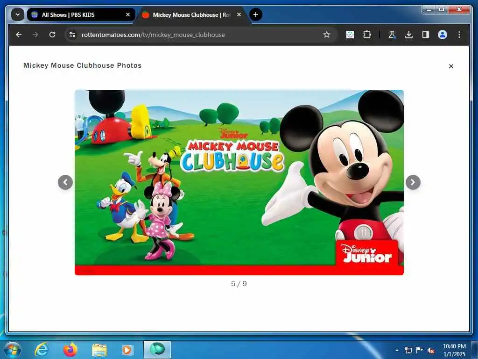
Task: Launch Firefox from taskbar
Action: coord(70,350)
